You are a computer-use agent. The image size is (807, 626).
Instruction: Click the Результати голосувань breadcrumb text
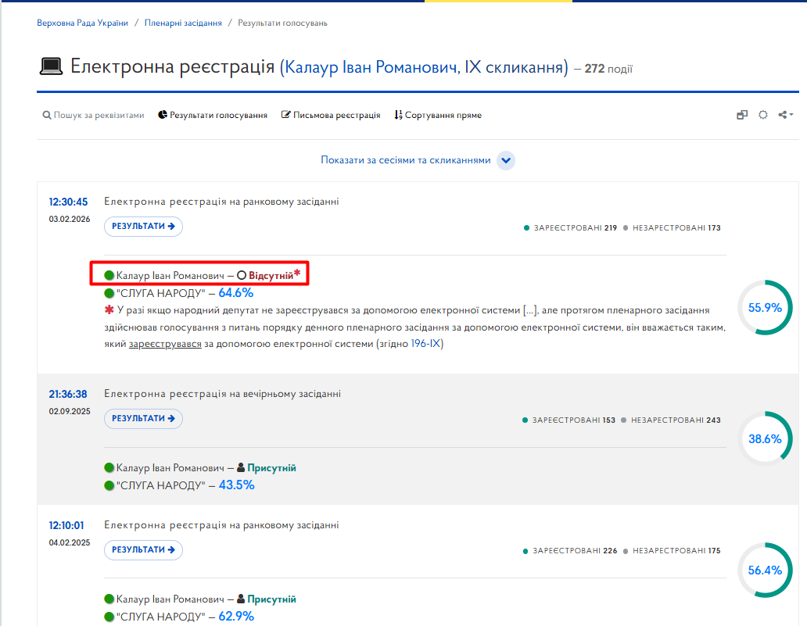tap(282, 23)
